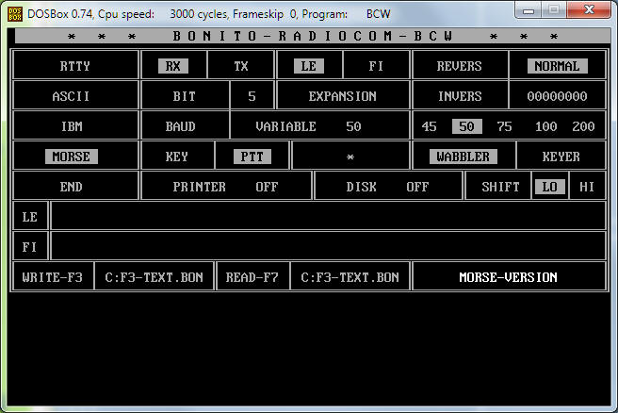This screenshot has height=413, width=618.
Task: Click read file name C:F3-TEXT.BON
Action: (x=350, y=277)
